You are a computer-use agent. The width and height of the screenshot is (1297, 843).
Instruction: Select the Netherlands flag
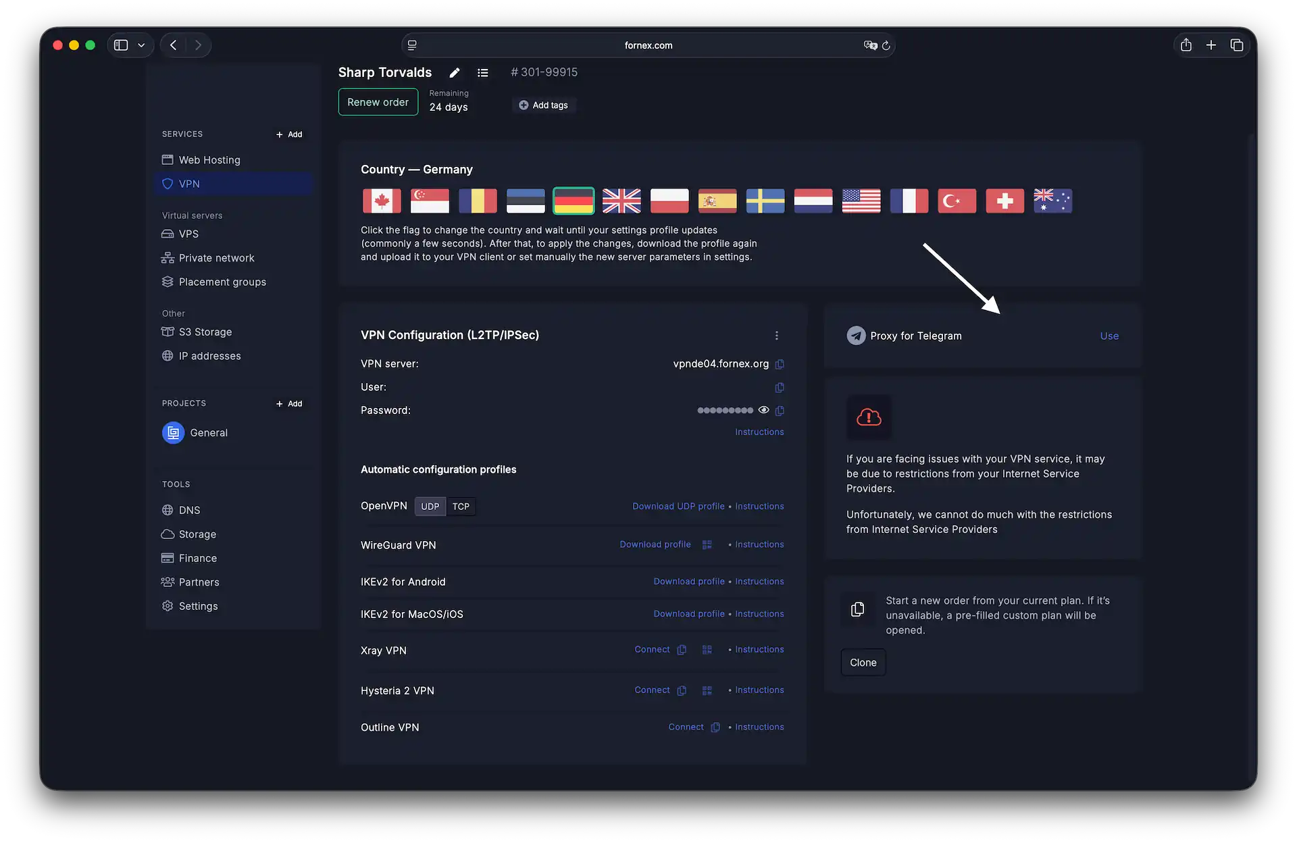813,201
